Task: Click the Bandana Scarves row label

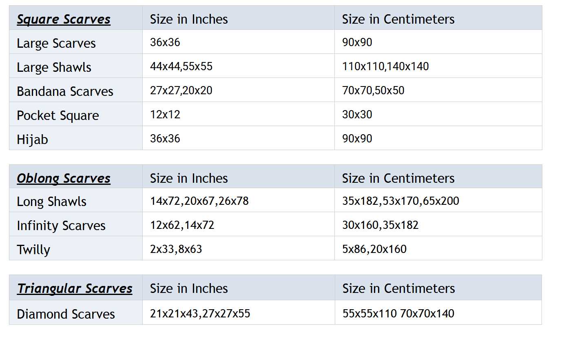Action: coord(65,91)
